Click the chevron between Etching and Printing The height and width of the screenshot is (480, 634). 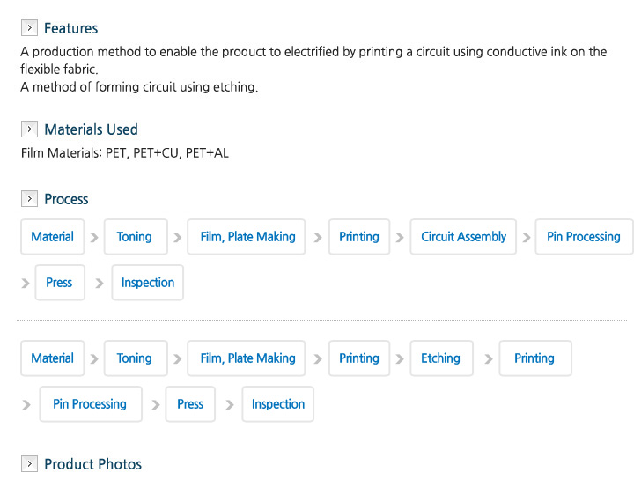(489, 358)
